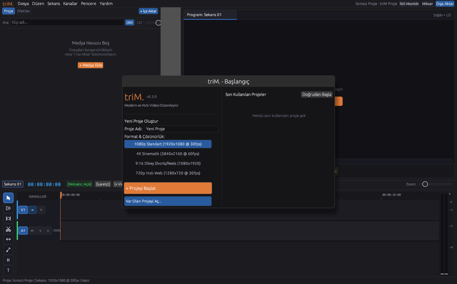The width and height of the screenshot is (457, 284).
Task: Select the text (T) tool
Action: click(x=8, y=270)
